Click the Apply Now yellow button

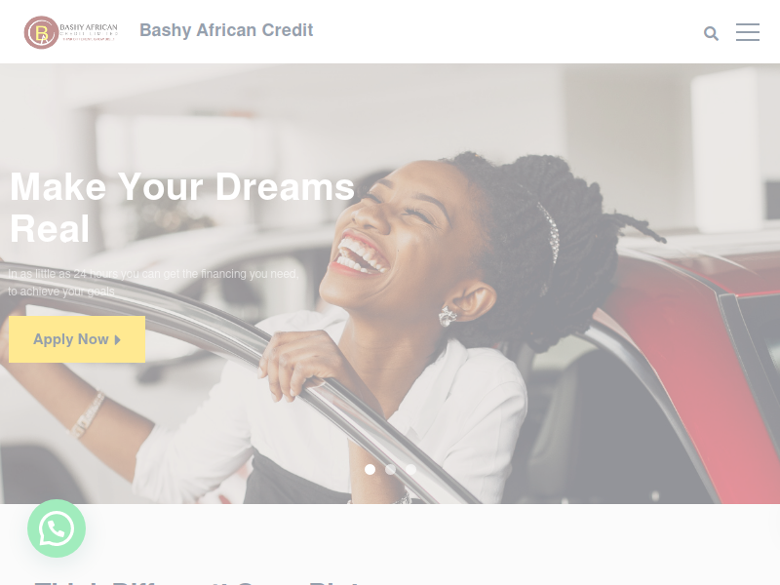77,339
